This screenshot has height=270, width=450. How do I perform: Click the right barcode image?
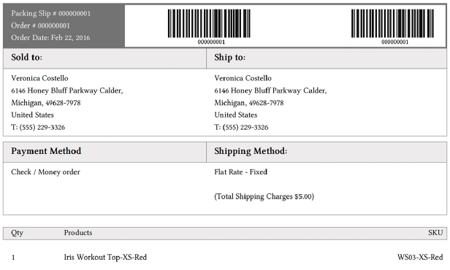click(x=392, y=23)
